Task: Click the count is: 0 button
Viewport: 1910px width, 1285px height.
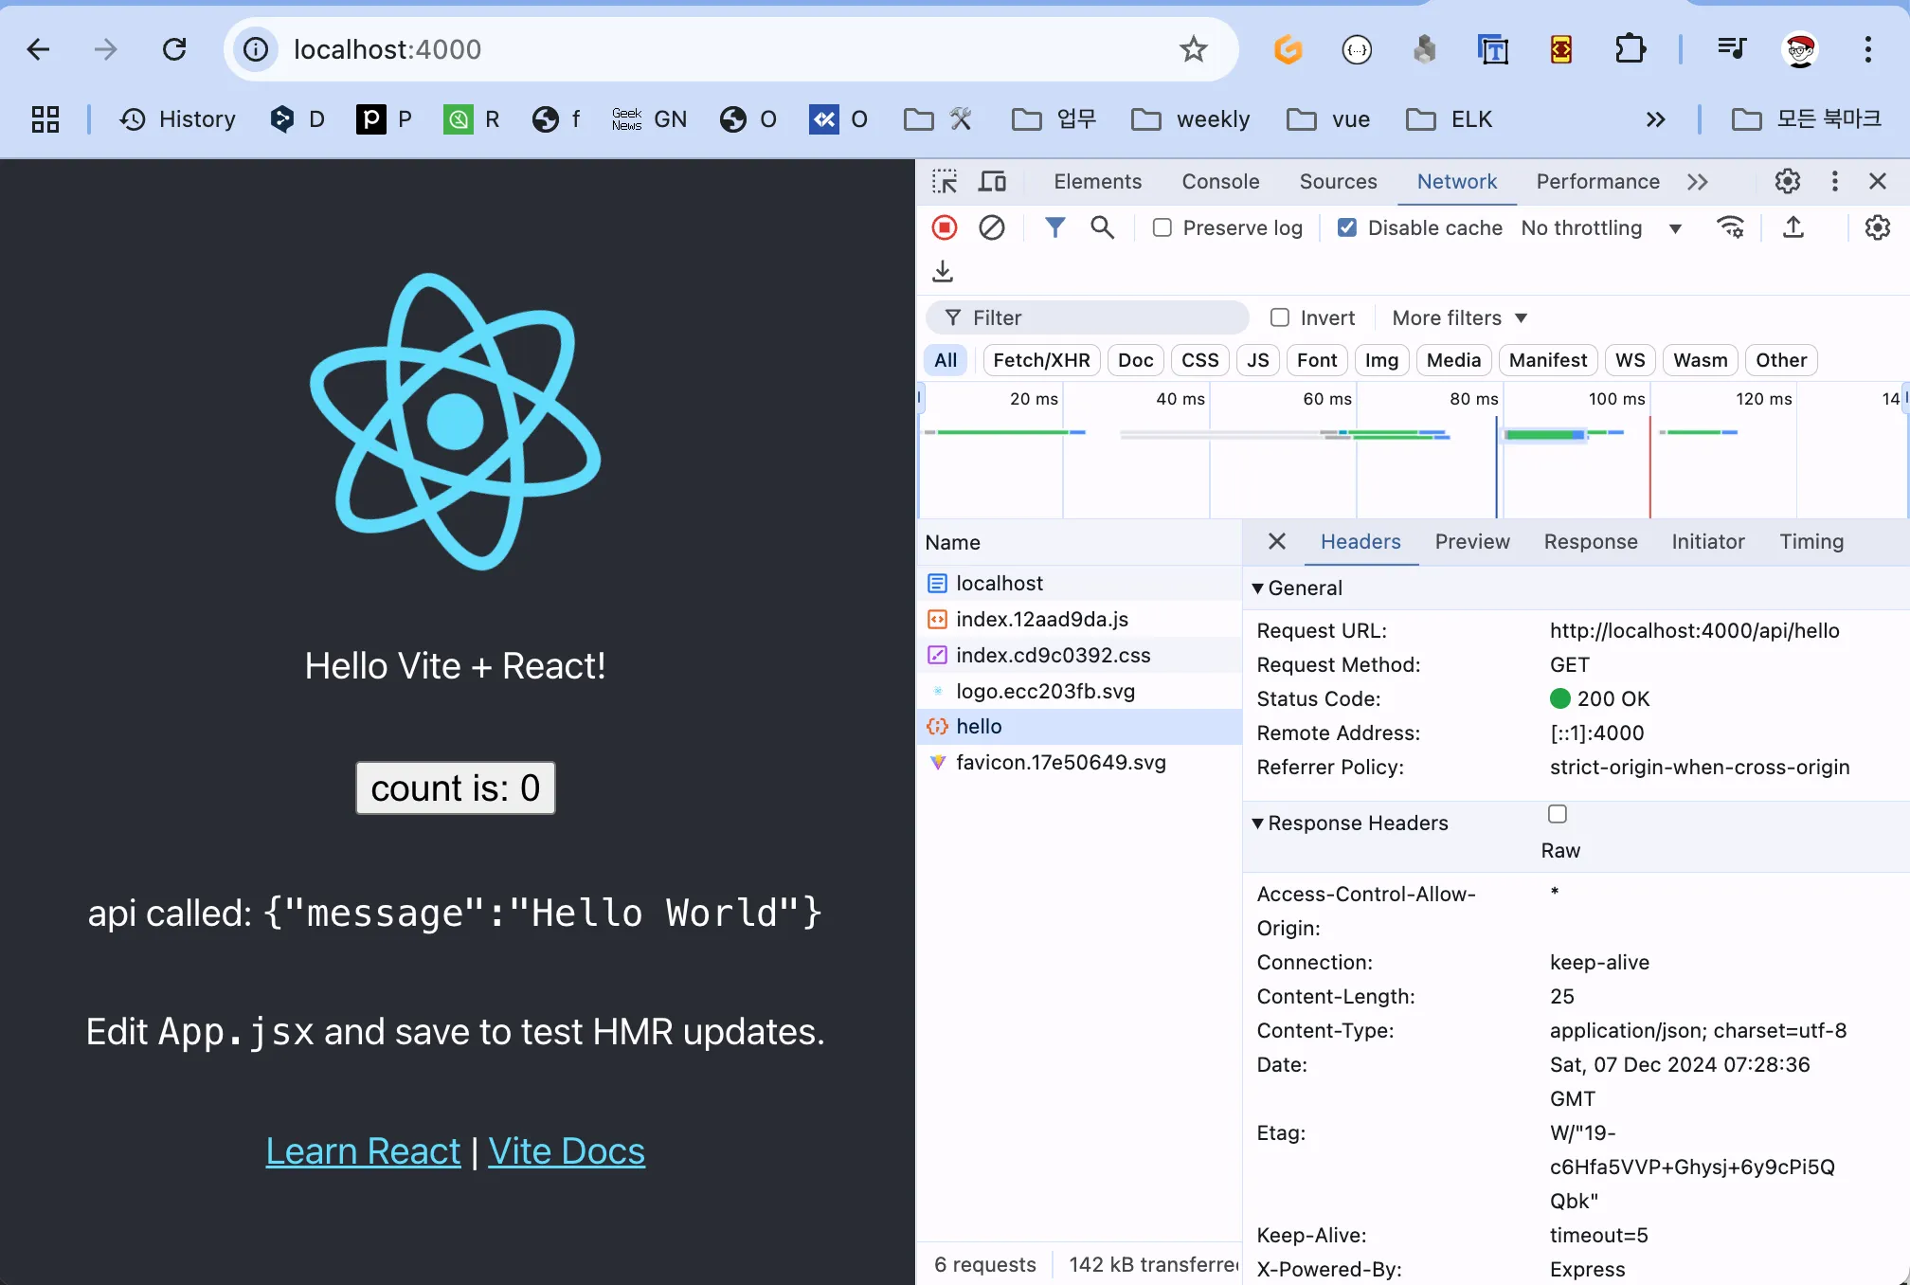Action: click(x=455, y=787)
